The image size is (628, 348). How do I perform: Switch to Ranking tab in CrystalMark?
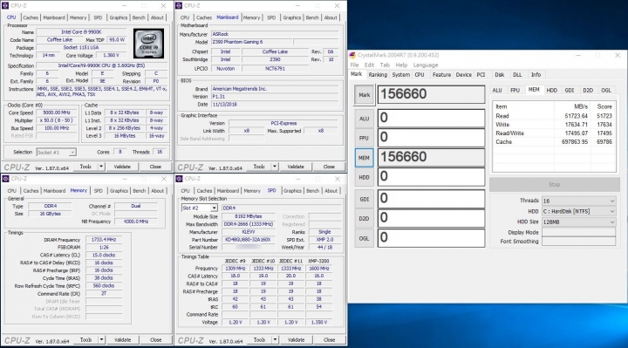(378, 75)
